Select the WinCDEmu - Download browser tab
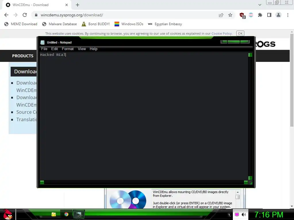 click(x=36, y=5)
